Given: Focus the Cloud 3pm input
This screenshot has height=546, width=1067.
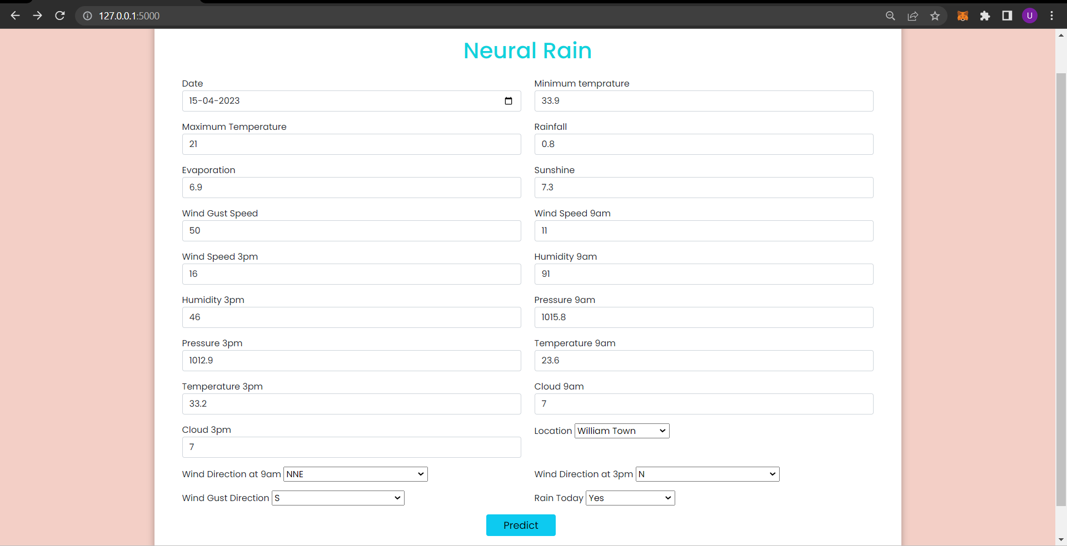Looking at the screenshot, I should point(351,447).
